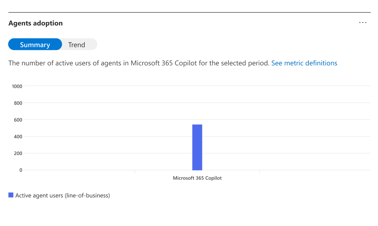Viewport: 378px width, 226px height.
Task: Click the 600 y-axis label
Action: tap(18, 120)
